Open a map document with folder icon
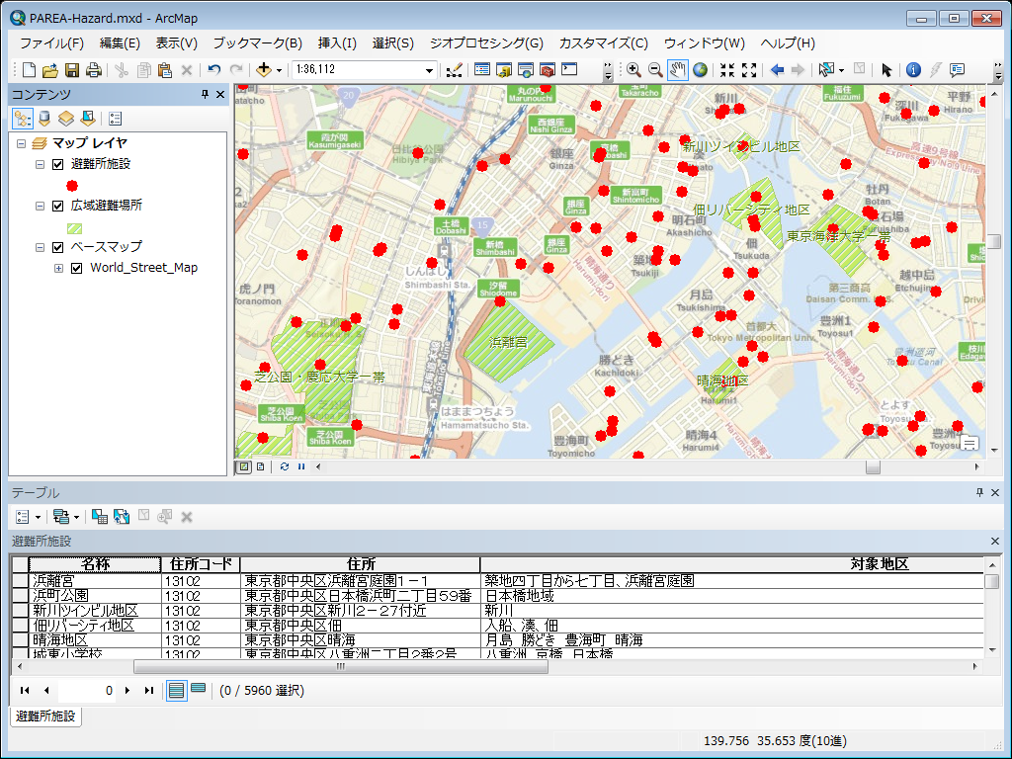1012x759 pixels. click(x=49, y=70)
